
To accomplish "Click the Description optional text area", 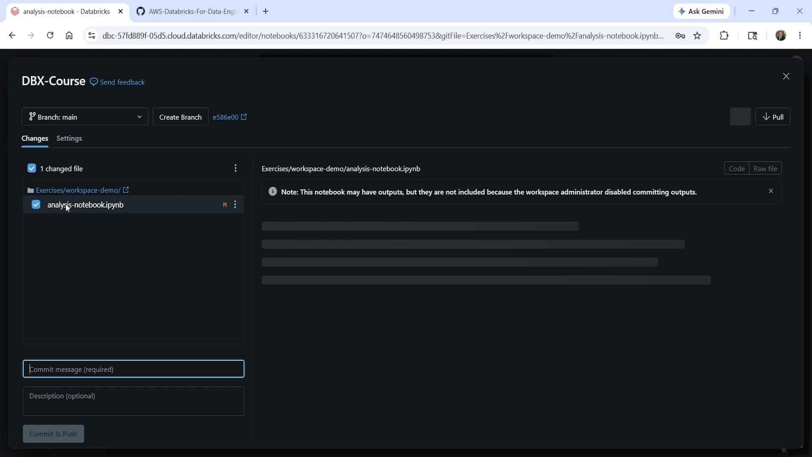I will pyautogui.click(x=134, y=401).
